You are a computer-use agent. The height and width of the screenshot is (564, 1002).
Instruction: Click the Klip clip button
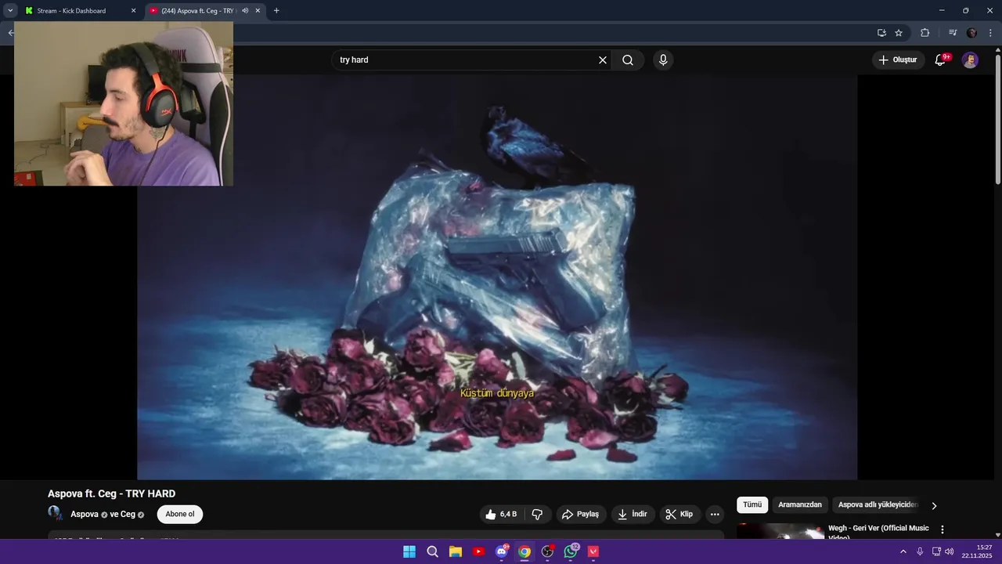point(679,515)
